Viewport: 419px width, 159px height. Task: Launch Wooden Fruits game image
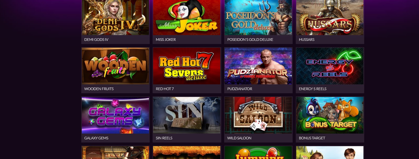115,66
